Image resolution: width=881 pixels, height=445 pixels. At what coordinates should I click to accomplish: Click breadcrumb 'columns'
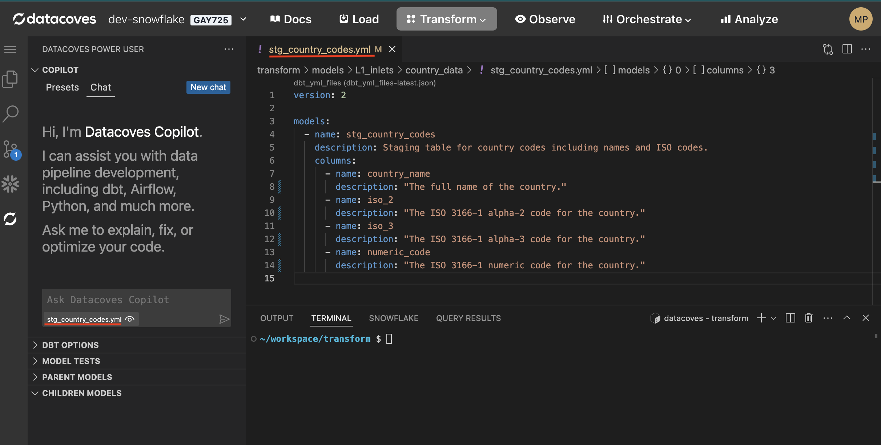click(x=725, y=70)
